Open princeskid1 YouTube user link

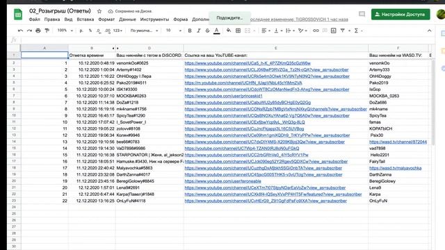point(223,96)
